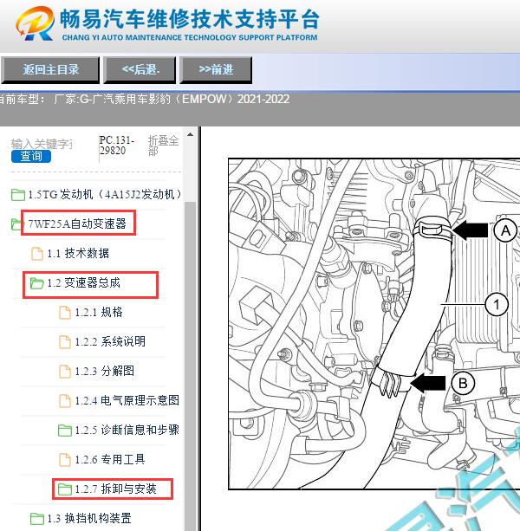Click page icon beside 1.1 技术数据
Image resolution: width=520 pixels, height=531 pixels.
pyautogui.click(x=37, y=253)
